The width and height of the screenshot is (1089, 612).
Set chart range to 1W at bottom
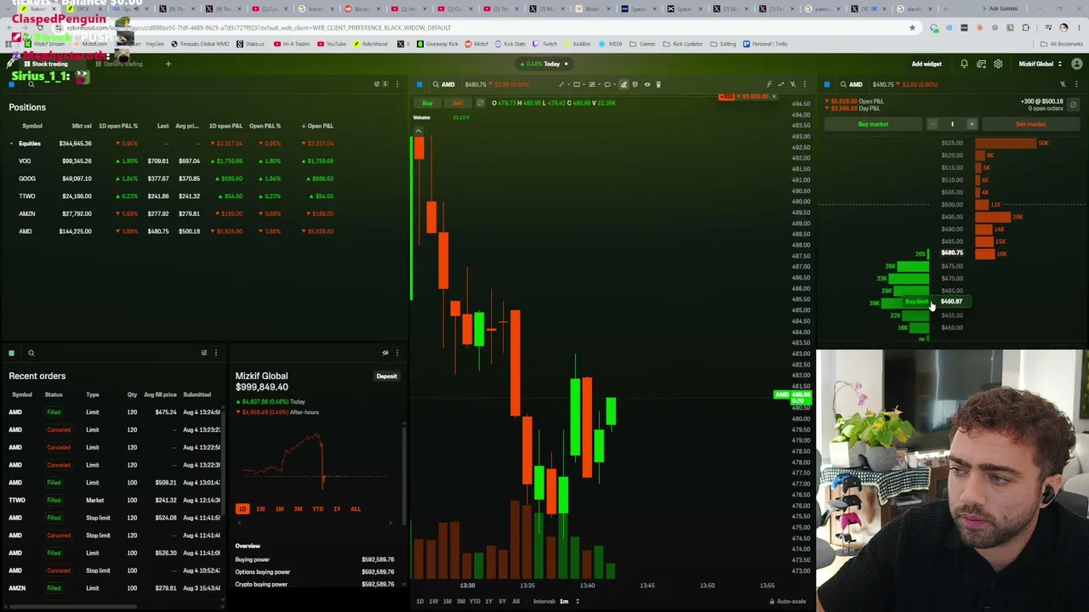pyautogui.click(x=433, y=602)
